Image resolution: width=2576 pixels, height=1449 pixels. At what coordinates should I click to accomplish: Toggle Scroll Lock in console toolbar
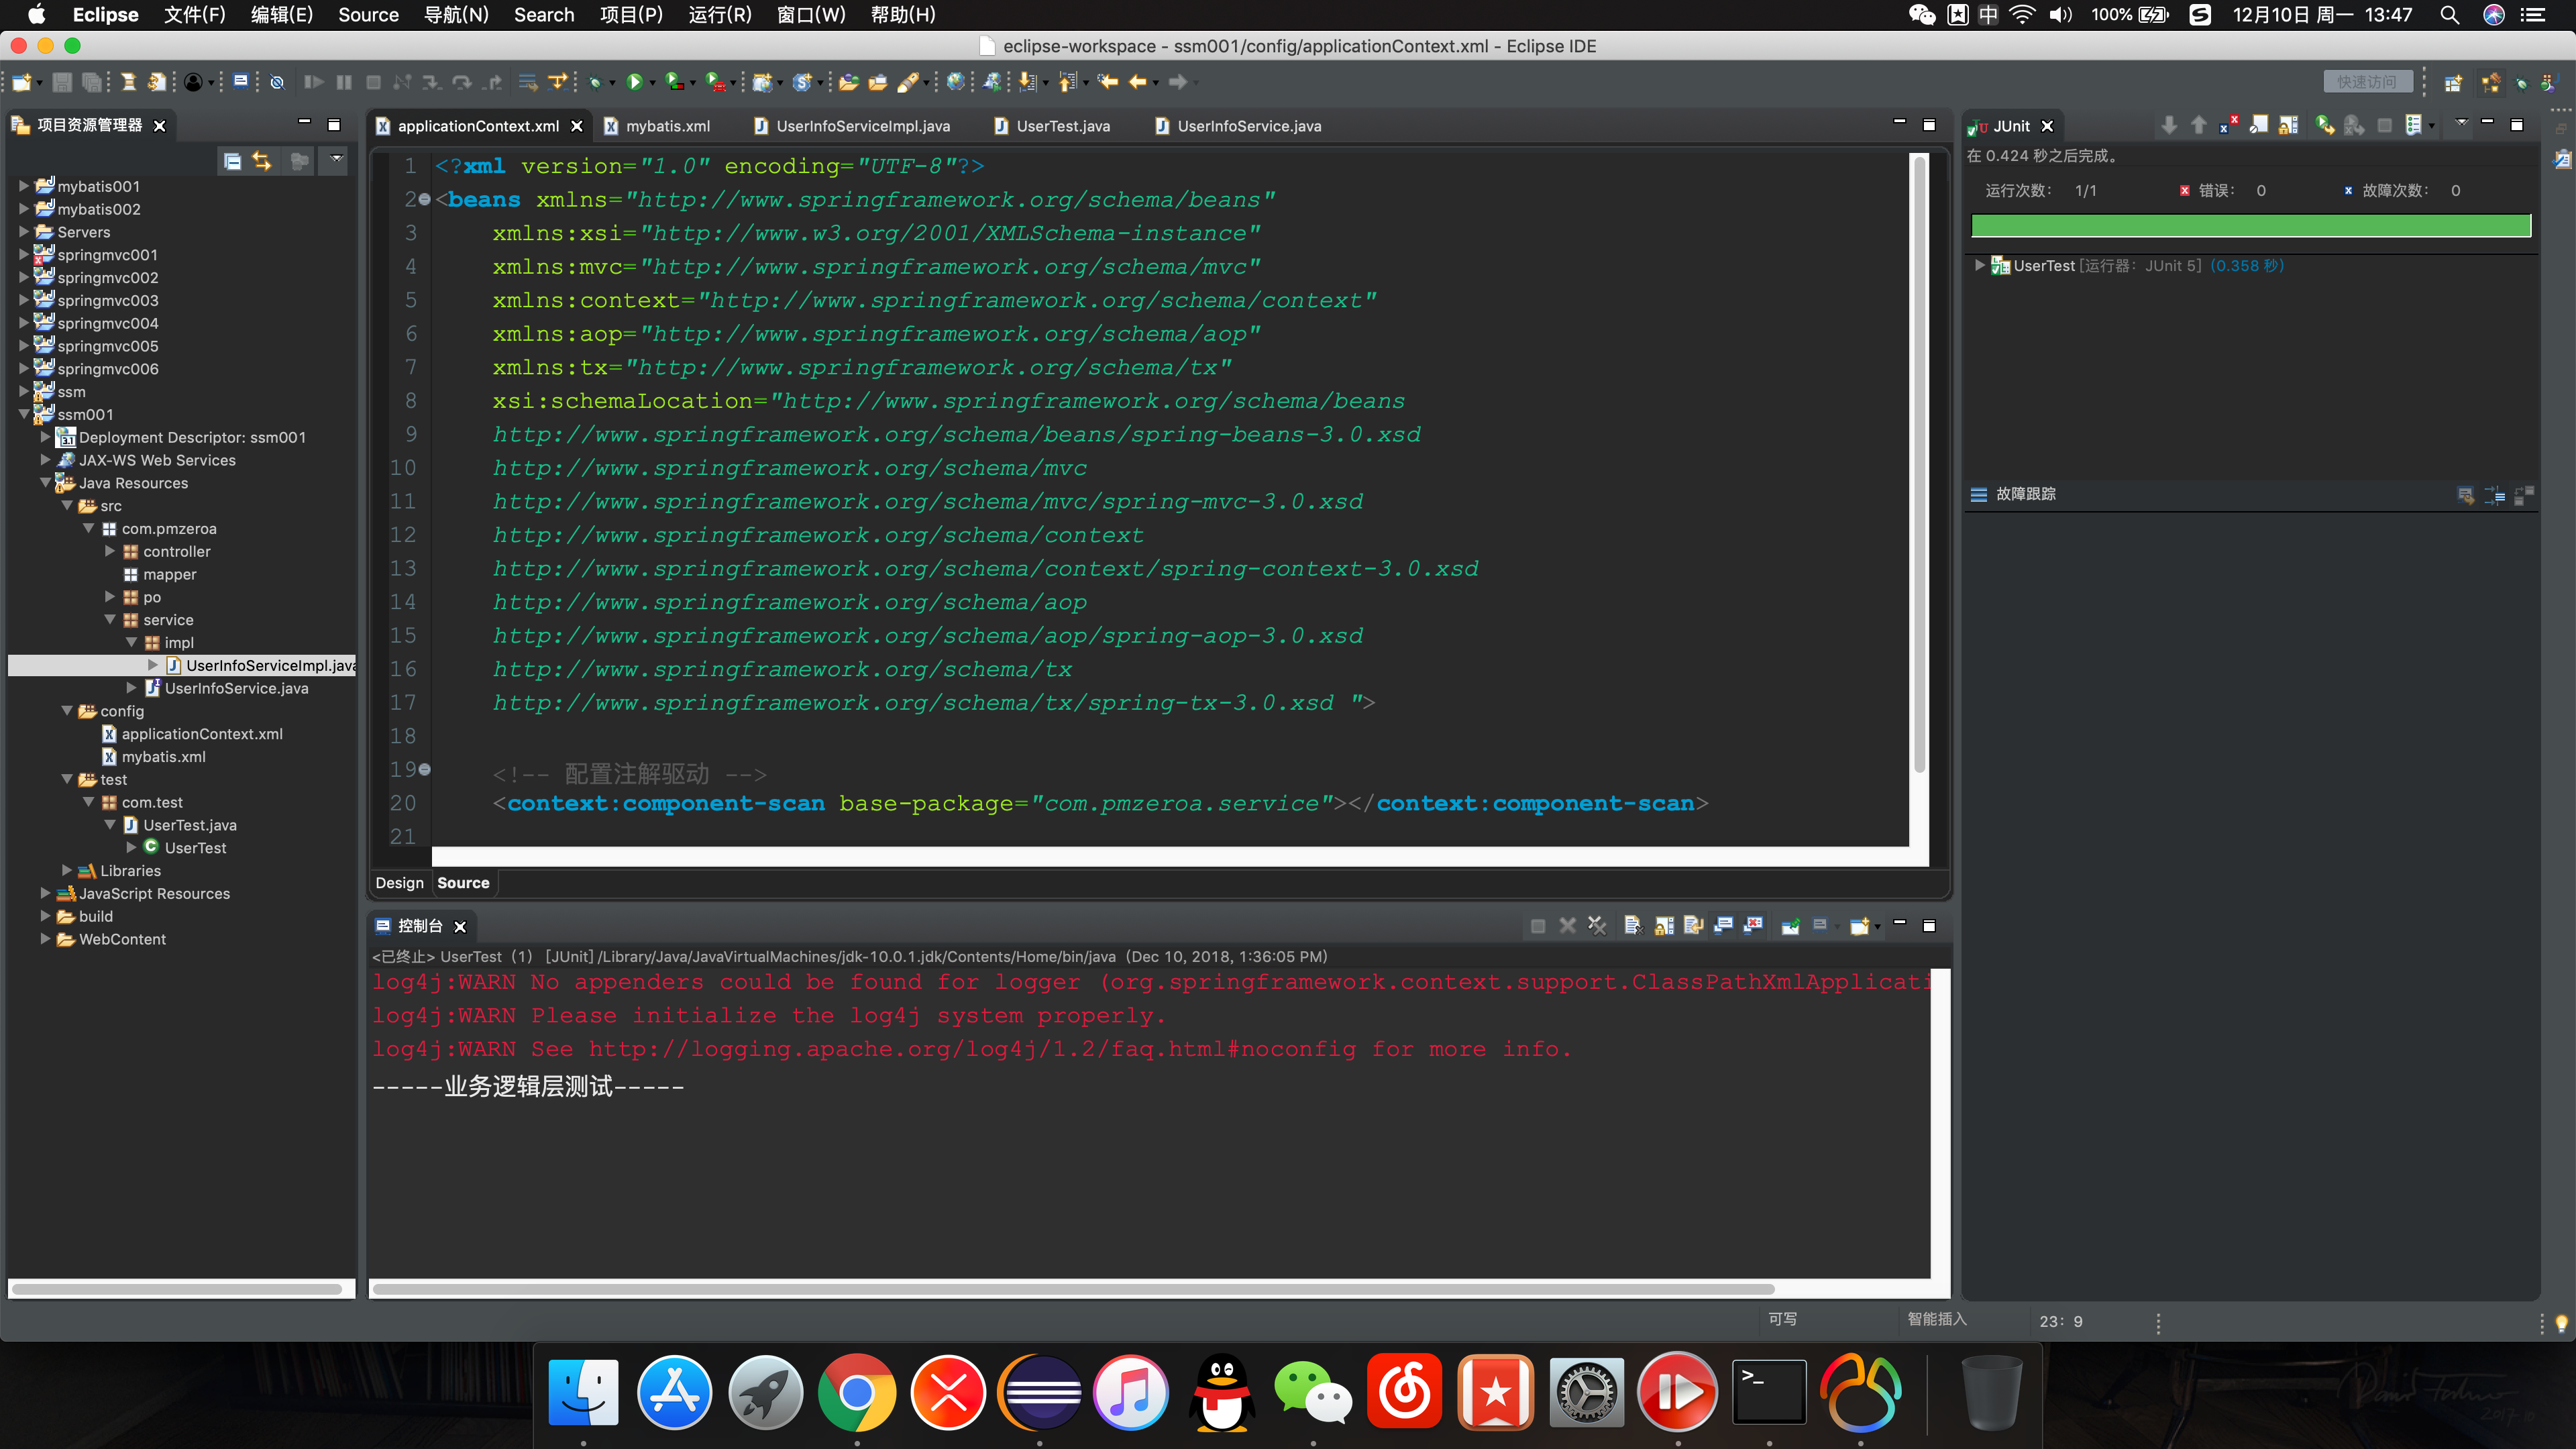1664,925
